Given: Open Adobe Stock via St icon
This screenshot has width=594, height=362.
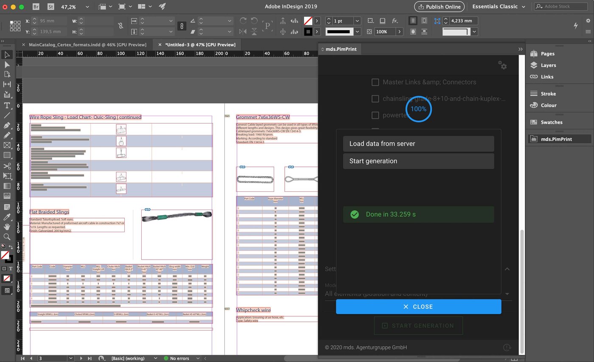Looking at the screenshot, I should 51,7.
